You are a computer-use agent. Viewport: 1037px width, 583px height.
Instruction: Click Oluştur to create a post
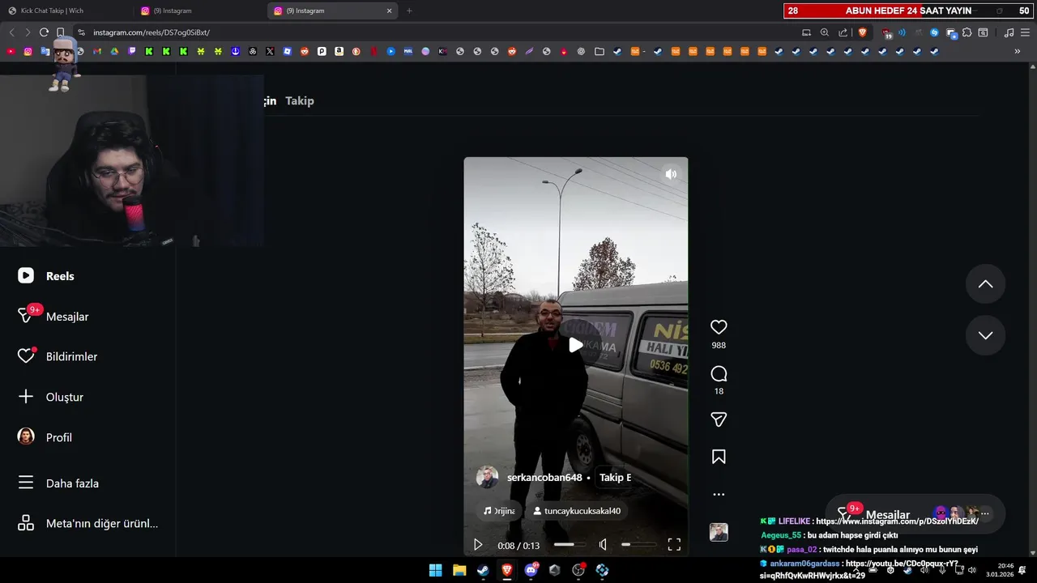pos(51,397)
